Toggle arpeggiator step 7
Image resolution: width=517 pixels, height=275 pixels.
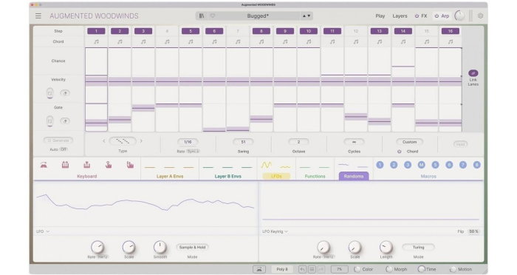tap(238, 31)
